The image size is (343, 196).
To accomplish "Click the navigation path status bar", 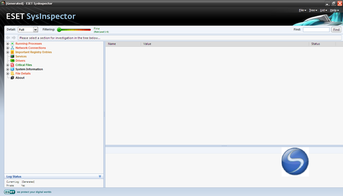I will click(180, 38).
